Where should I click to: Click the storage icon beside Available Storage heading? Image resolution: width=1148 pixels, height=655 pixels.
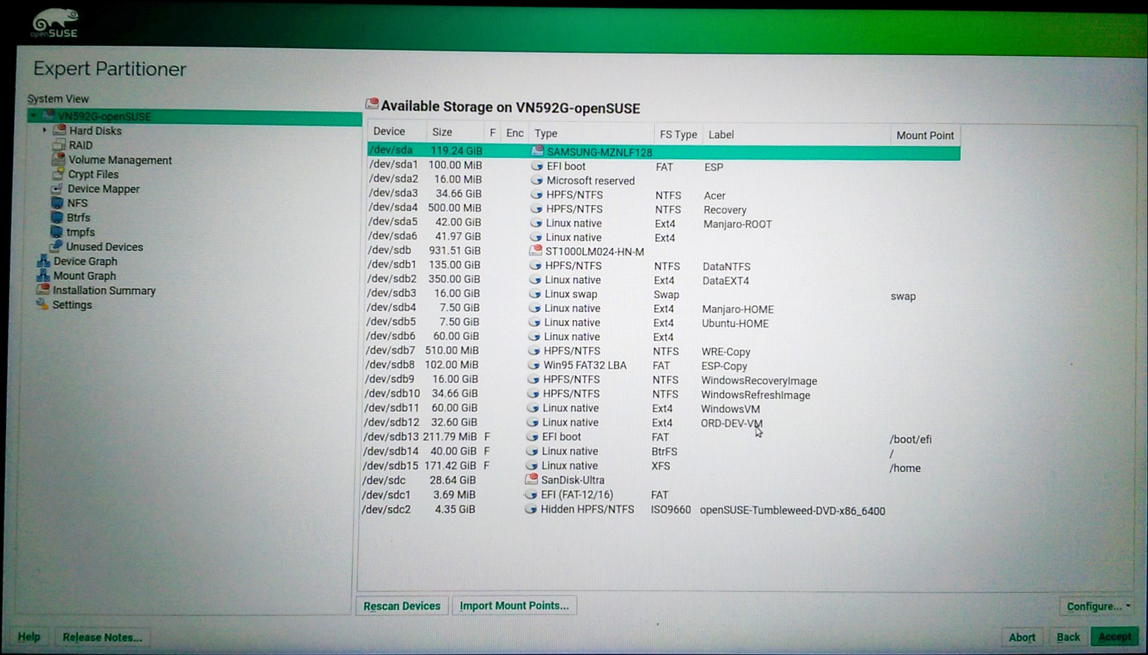[x=372, y=105]
